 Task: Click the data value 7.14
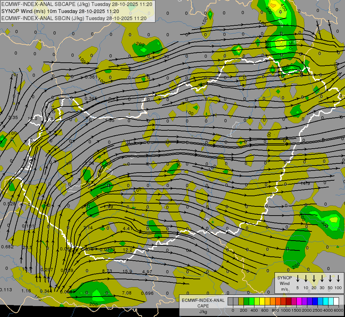88,228
